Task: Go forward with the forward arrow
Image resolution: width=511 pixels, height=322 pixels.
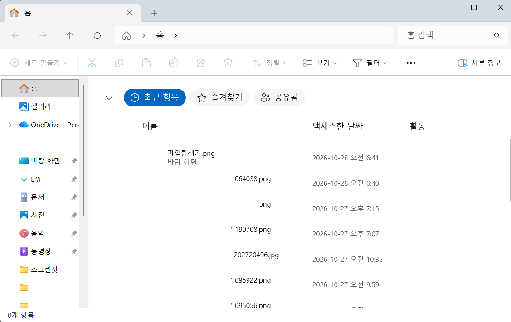Action: click(43, 35)
